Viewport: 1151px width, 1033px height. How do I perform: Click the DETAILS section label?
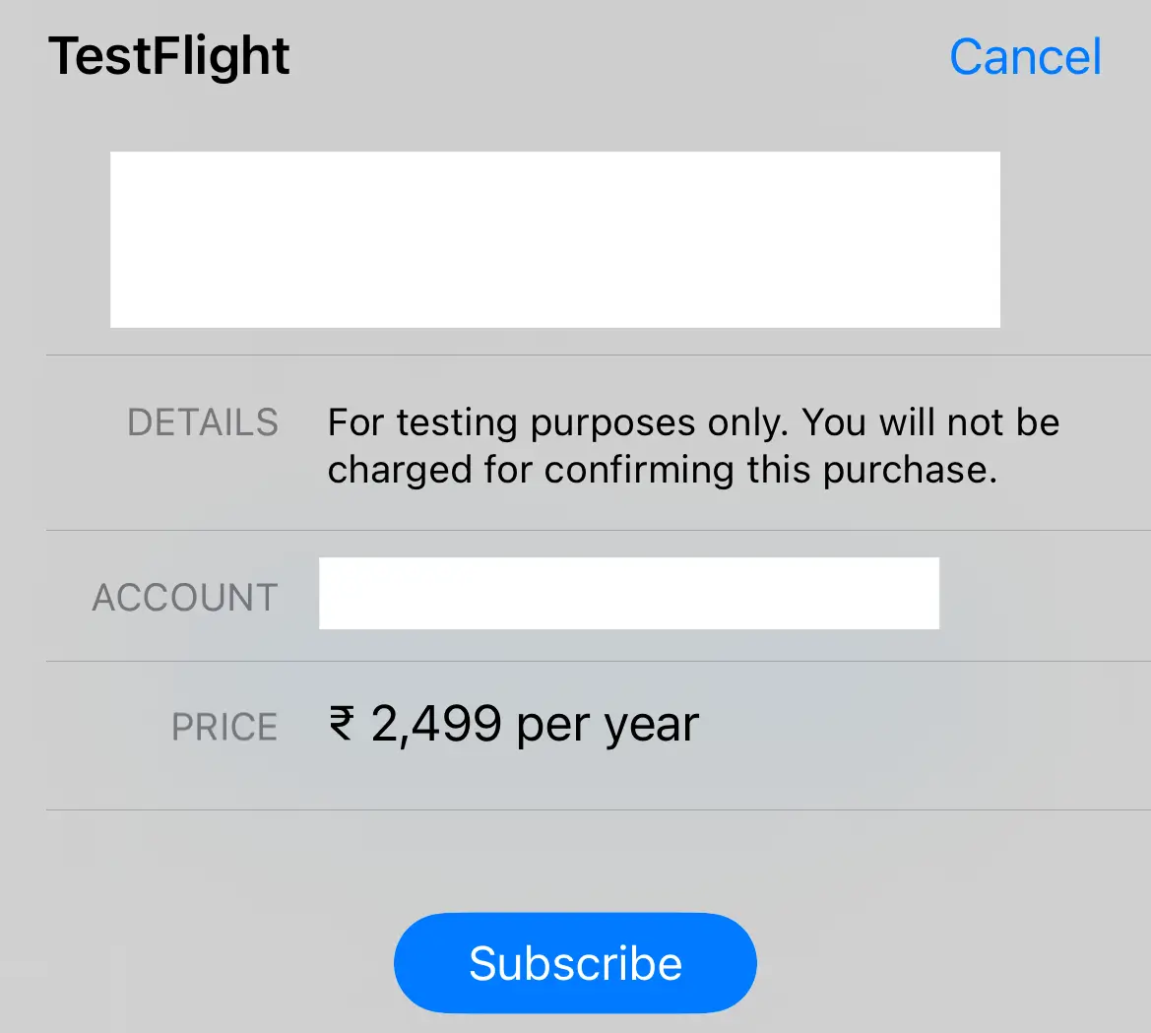[x=202, y=422]
